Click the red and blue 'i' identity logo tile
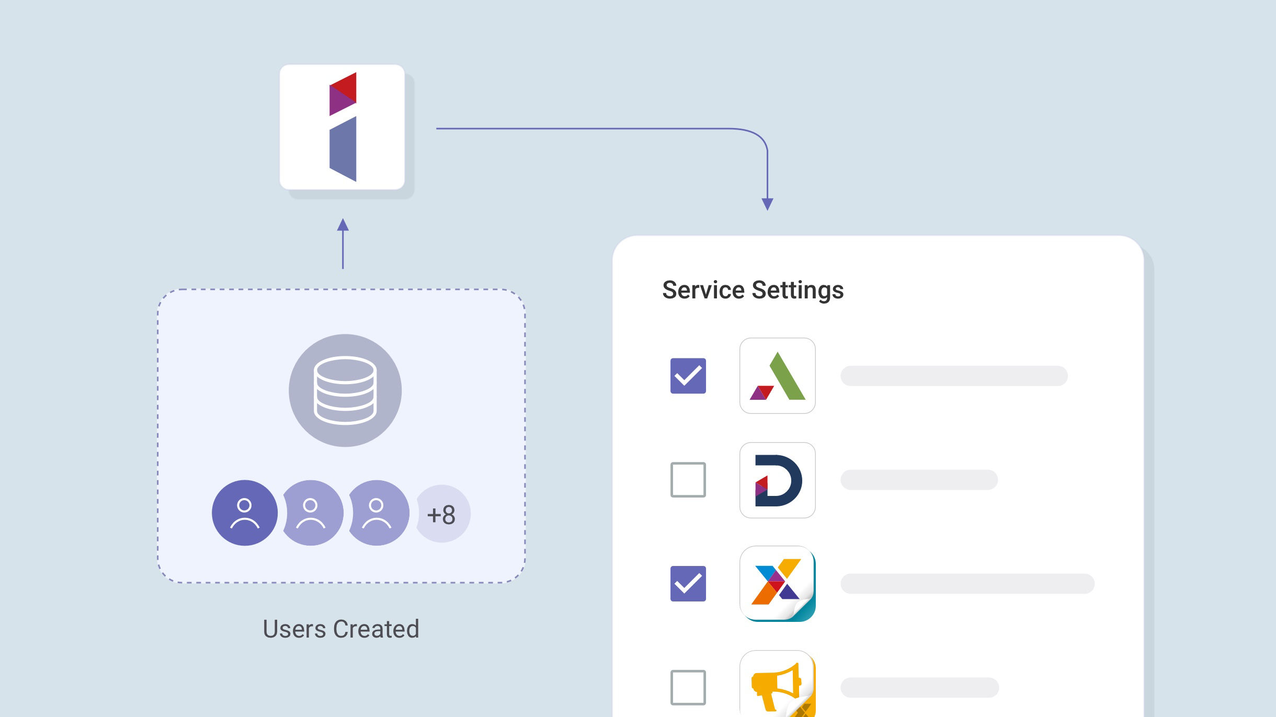Viewport: 1276px width, 717px height. pyautogui.click(x=342, y=127)
